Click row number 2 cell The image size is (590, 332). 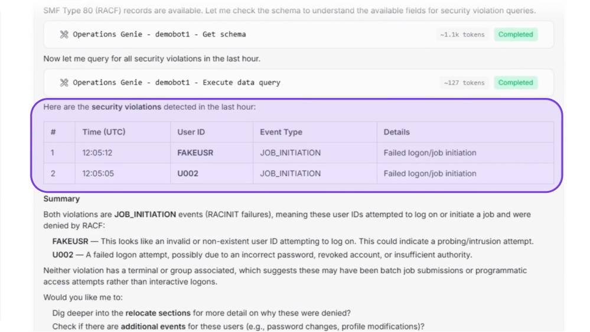[60, 173]
